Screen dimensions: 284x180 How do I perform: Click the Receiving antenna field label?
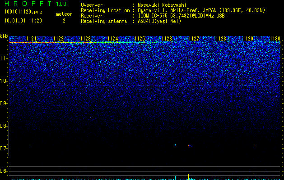point(104,21)
